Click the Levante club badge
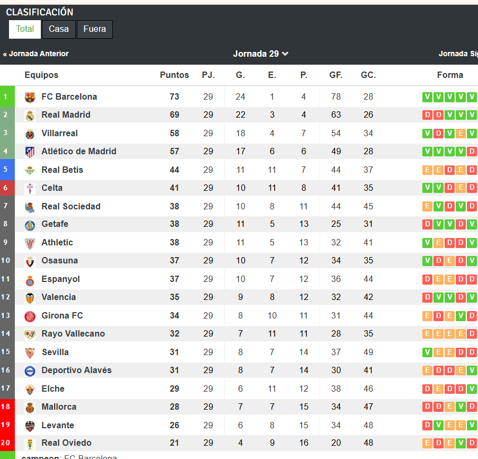The height and width of the screenshot is (459, 478). 30,426
